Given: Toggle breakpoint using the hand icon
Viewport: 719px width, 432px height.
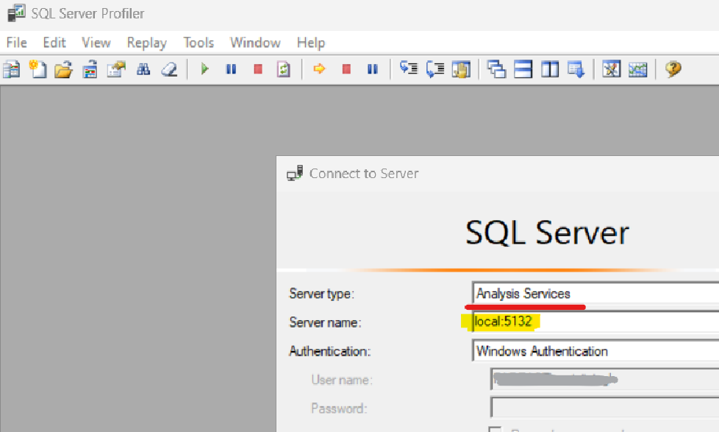Looking at the screenshot, I should (x=461, y=69).
